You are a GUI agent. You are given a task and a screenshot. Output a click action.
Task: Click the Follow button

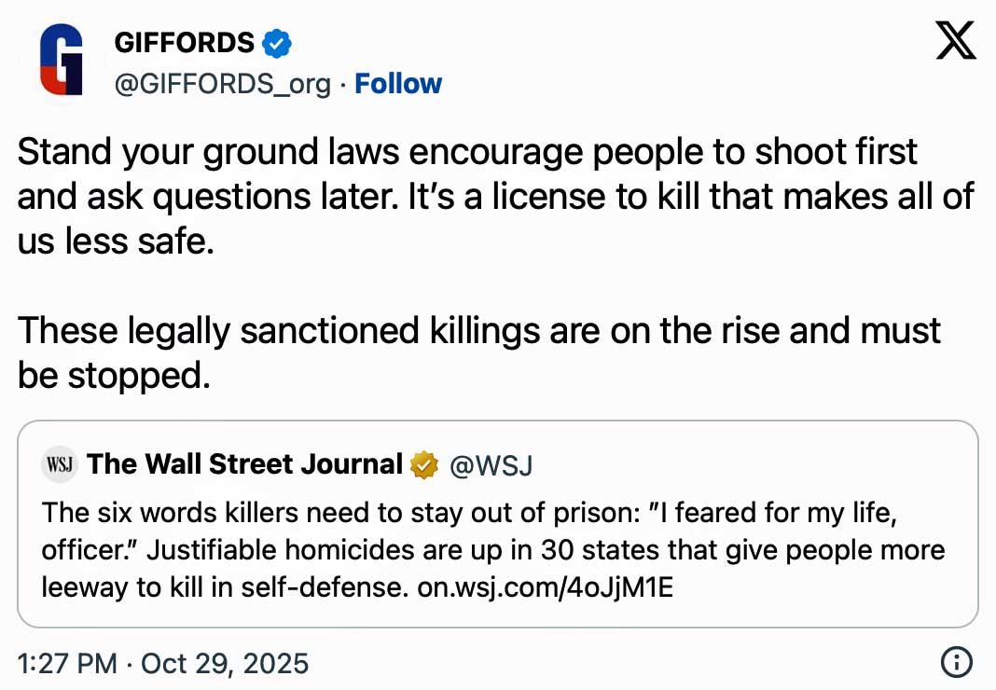398,83
